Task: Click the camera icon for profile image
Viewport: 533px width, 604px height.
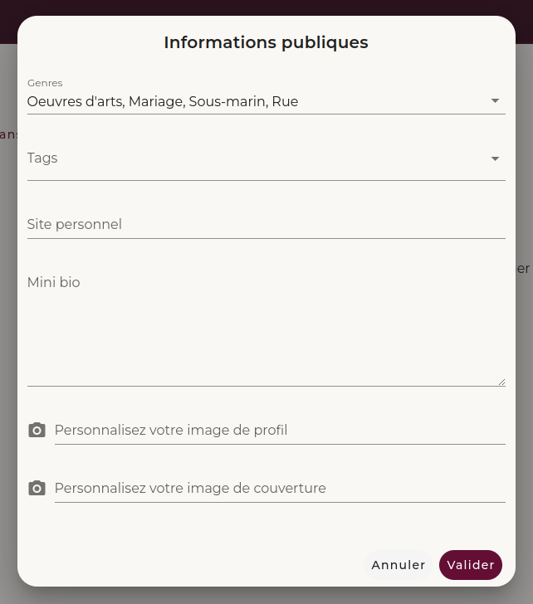Action: [x=37, y=430]
